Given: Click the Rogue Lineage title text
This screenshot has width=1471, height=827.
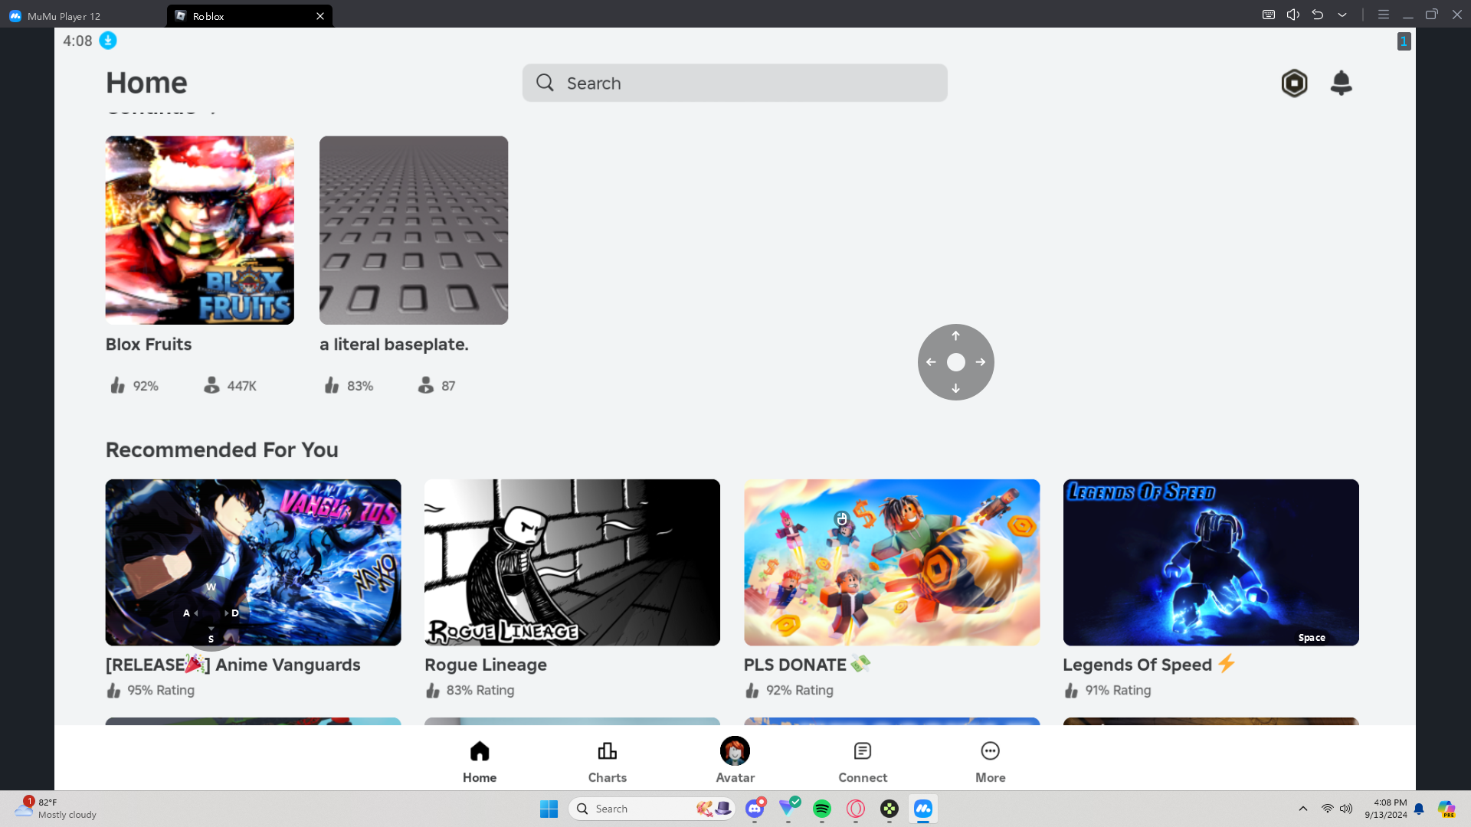Looking at the screenshot, I should point(486,665).
